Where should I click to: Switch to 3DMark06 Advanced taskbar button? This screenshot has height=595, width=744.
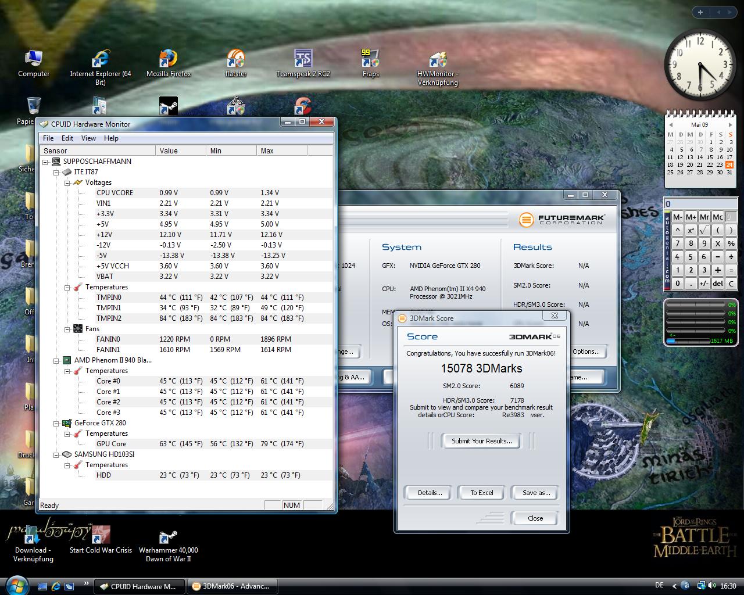(231, 586)
